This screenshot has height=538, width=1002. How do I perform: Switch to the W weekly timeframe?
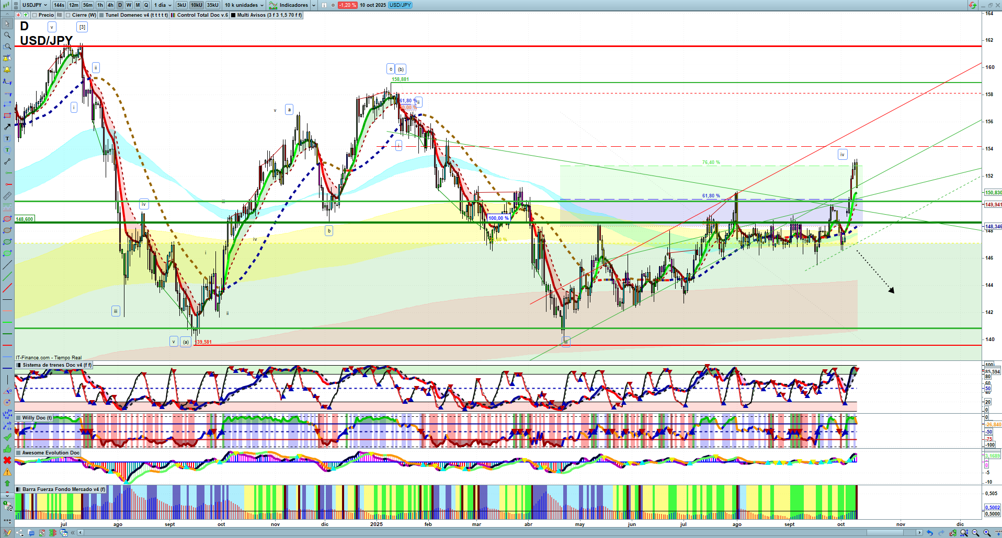click(x=129, y=5)
